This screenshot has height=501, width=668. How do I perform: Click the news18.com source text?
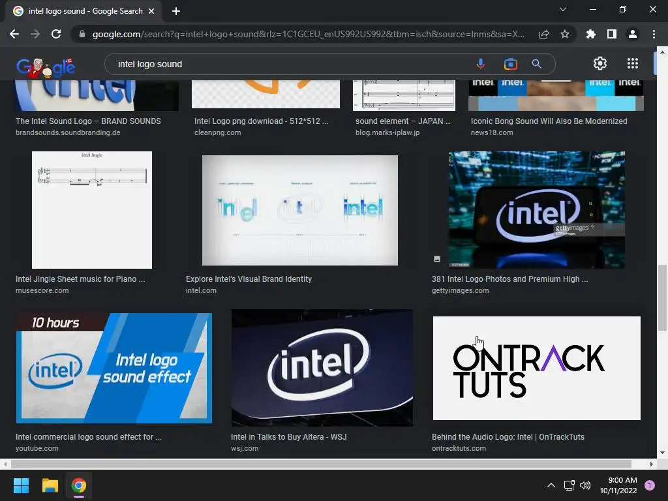click(492, 132)
